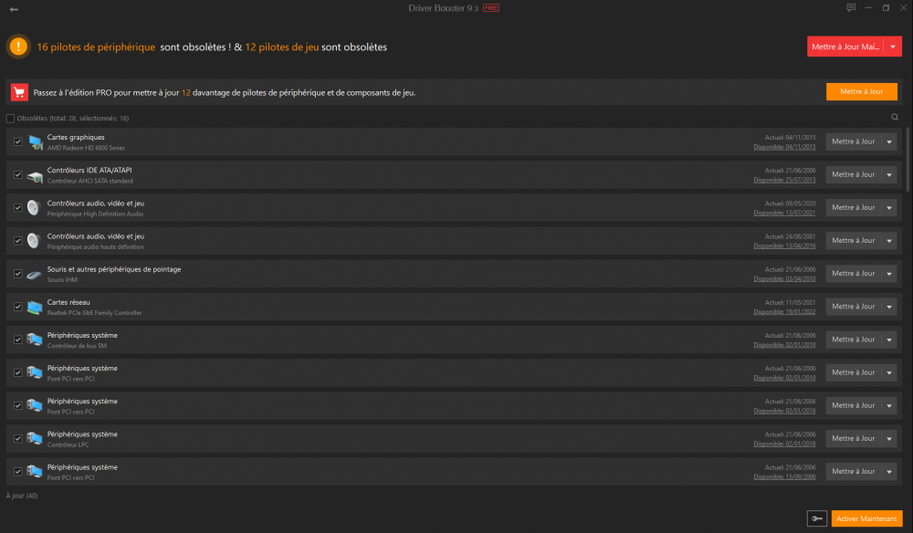The width and height of the screenshot is (913, 533).
Task: Expand the À jour (40) section
Action: (22, 496)
